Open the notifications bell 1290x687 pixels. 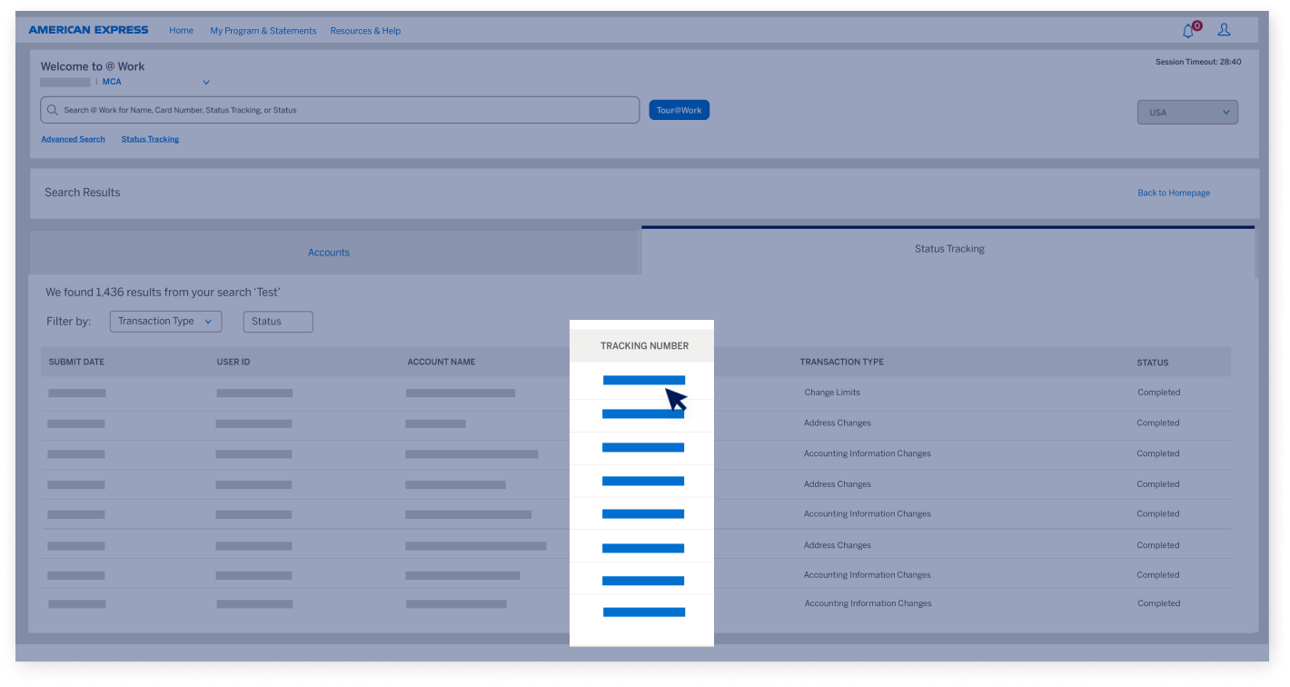(x=1187, y=30)
